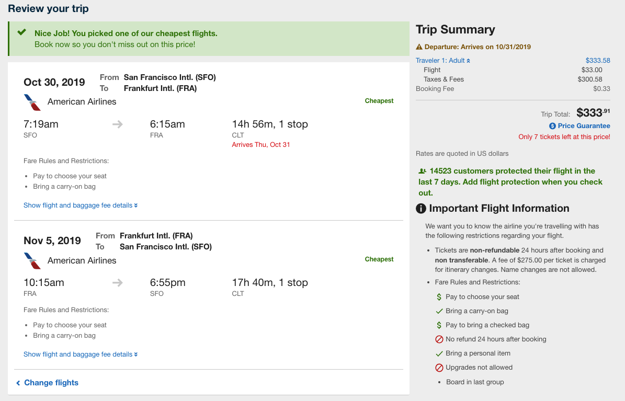Click the red icon beside Upgrades not allowed

[439, 368]
